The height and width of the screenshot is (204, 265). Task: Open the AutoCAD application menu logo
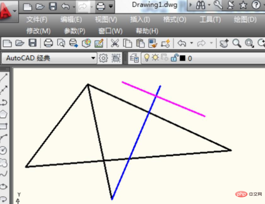coord(7,11)
